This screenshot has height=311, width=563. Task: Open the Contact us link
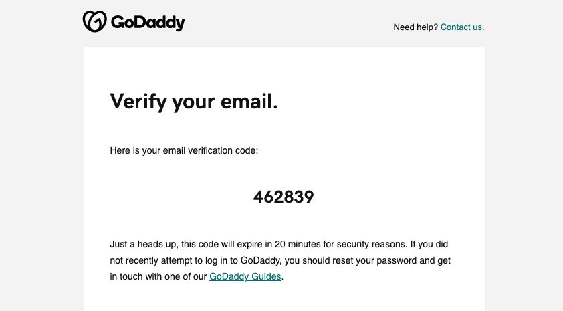pyautogui.click(x=462, y=27)
